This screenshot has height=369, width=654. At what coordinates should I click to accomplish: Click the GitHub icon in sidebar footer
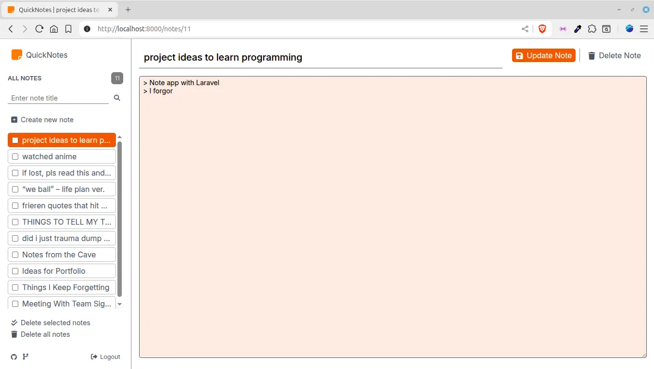(14, 356)
